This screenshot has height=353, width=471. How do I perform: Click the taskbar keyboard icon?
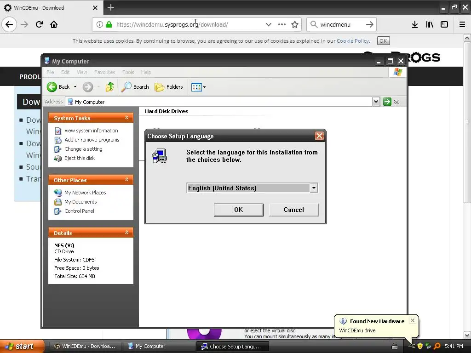tap(395, 347)
